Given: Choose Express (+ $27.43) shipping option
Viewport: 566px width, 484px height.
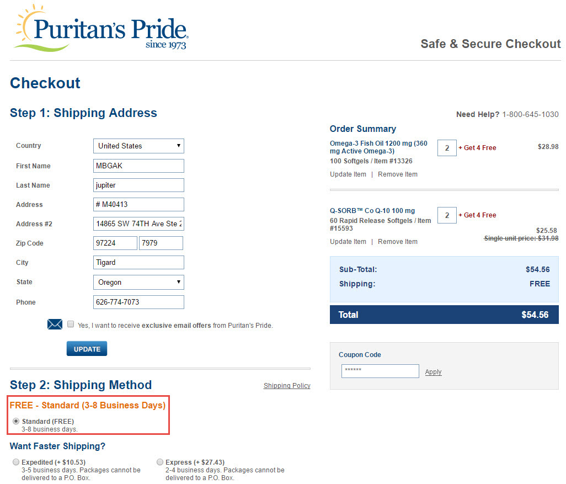Looking at the screenshot, I should click(160, 462).
